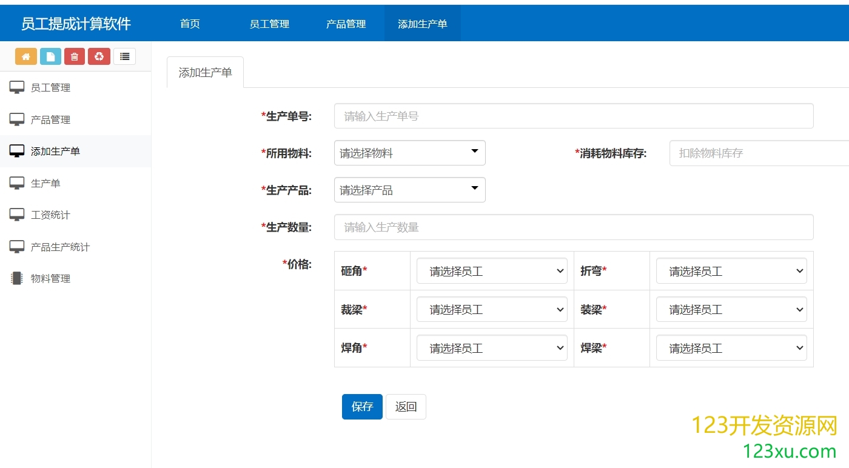Click the orange home icon button

(25, 56)
